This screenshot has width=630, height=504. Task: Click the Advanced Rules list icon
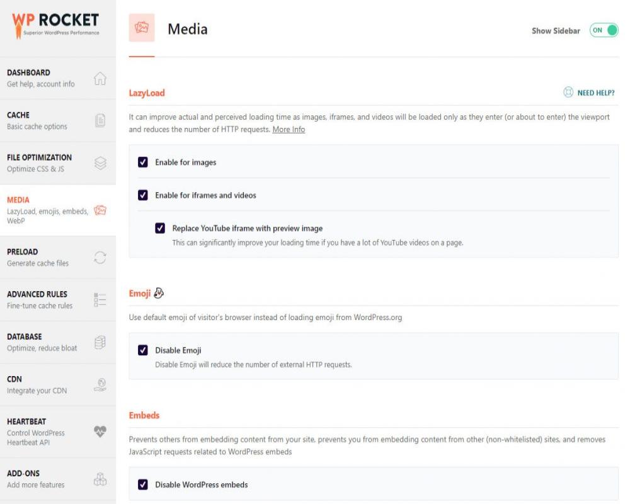pos(100,300)
